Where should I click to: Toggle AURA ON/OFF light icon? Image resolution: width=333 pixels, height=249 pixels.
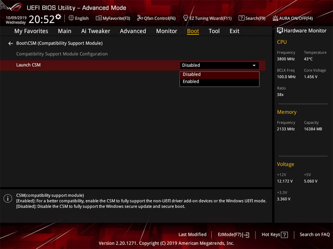click(275, 18)
